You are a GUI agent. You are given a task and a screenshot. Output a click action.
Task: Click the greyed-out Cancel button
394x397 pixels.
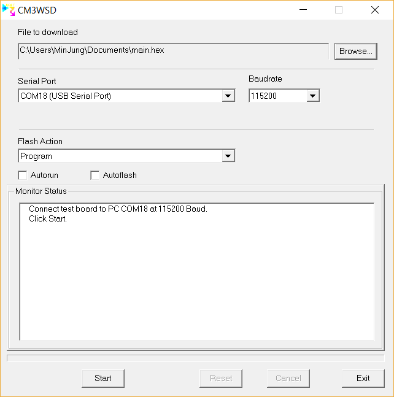[x=288, y=378]
